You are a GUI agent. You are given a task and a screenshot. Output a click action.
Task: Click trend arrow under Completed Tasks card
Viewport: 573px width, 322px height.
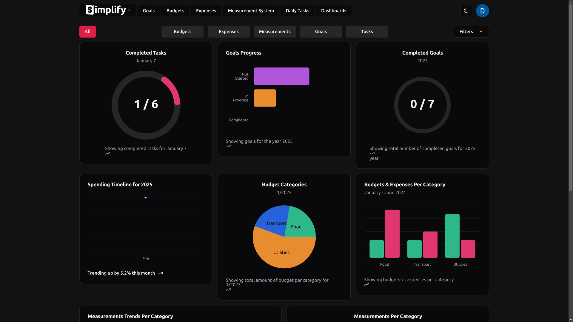(108, 154)
